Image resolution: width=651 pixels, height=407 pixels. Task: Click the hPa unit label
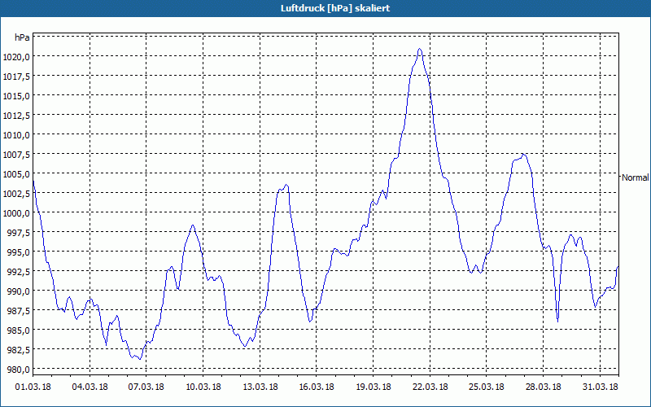(22, 37)
